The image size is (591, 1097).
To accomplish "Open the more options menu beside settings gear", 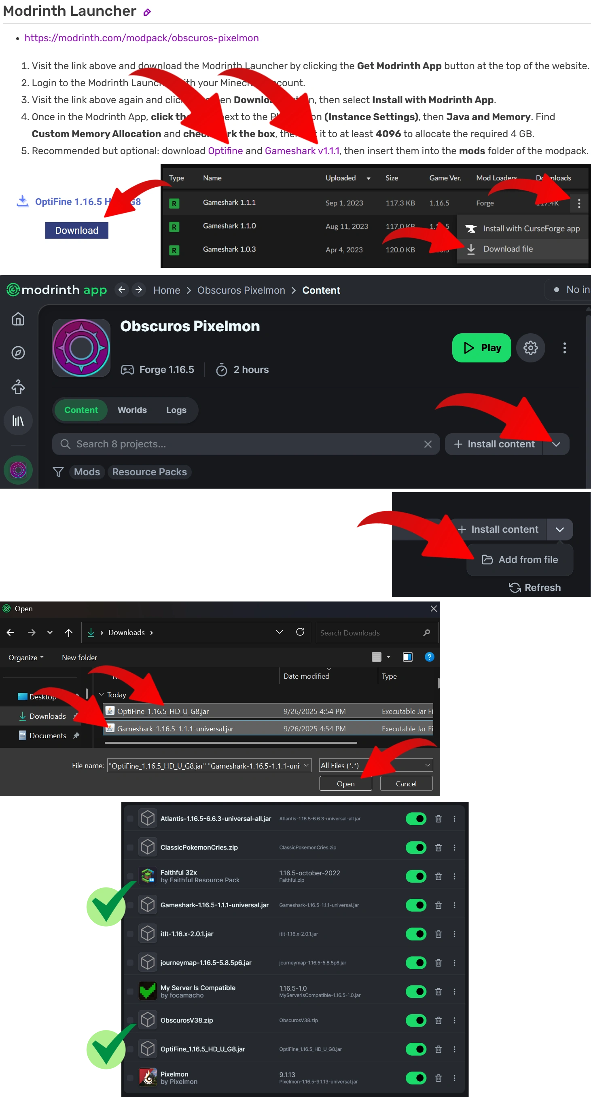I will coord(565,348).
